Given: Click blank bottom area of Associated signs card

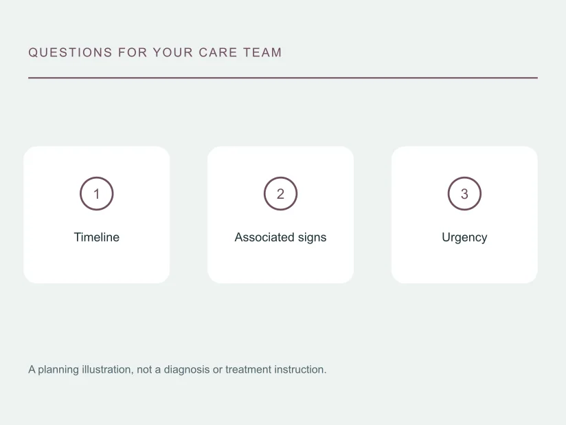Looking at the screenshot, I should 280,265.
